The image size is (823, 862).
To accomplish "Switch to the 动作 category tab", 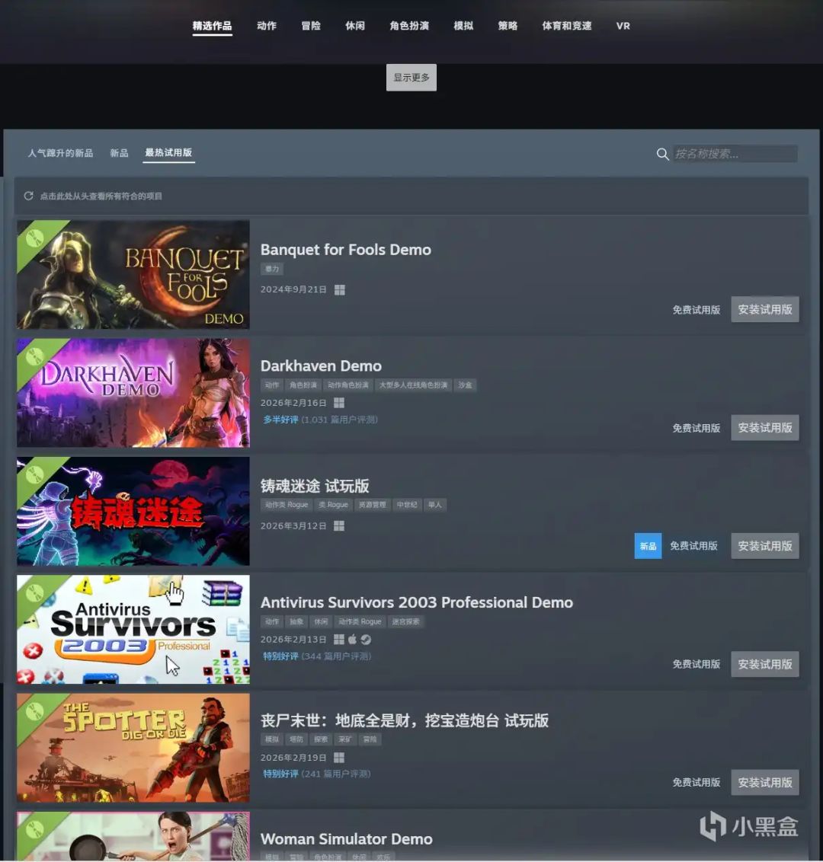I will point(267,26).
